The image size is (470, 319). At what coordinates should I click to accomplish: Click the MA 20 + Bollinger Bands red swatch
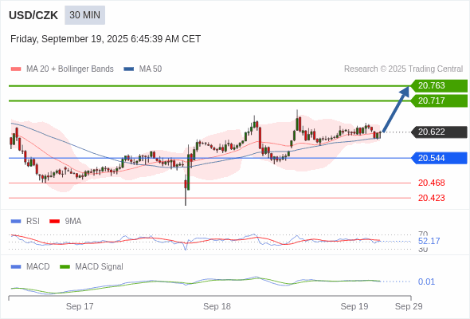16,69
